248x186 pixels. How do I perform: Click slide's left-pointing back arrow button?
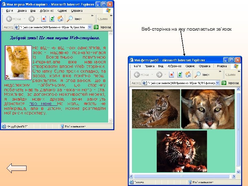17,168
